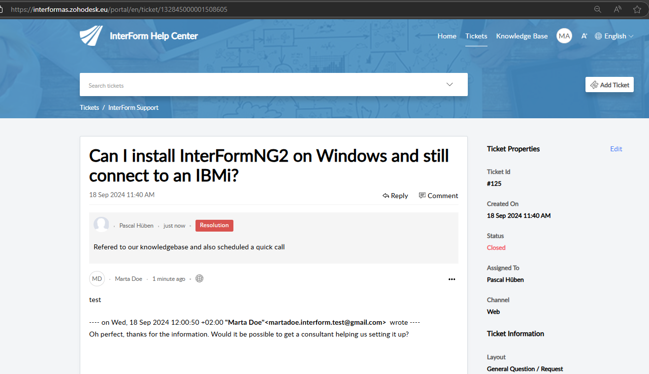Click the Closed status value
This screenshot has height=374, width=649.
496,247
